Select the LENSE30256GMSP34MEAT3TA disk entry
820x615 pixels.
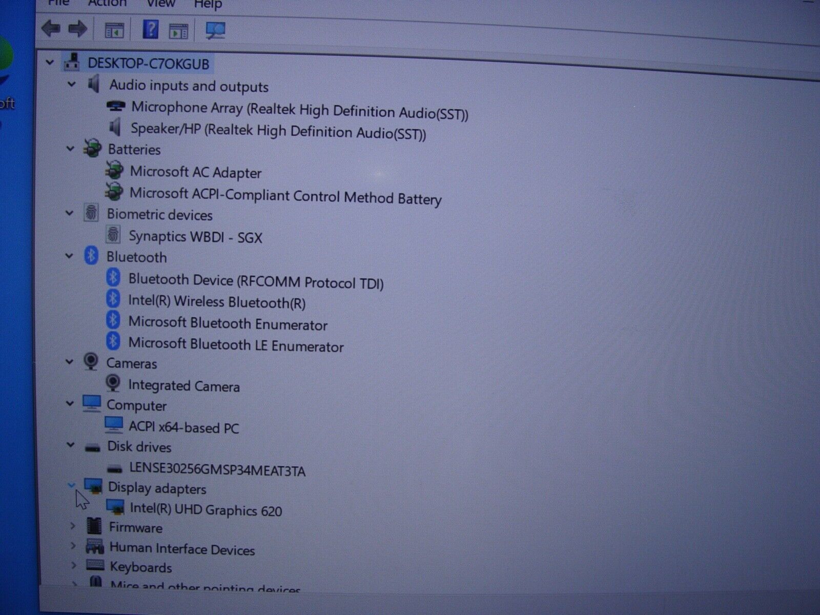pos(217,469)
